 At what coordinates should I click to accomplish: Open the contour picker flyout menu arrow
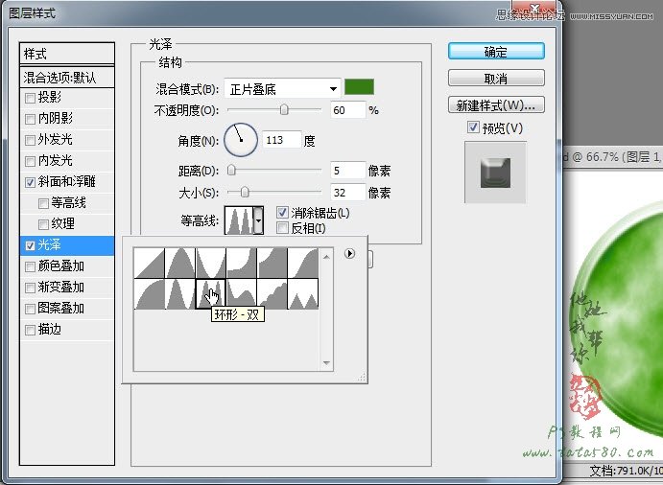tap(349, 253)
